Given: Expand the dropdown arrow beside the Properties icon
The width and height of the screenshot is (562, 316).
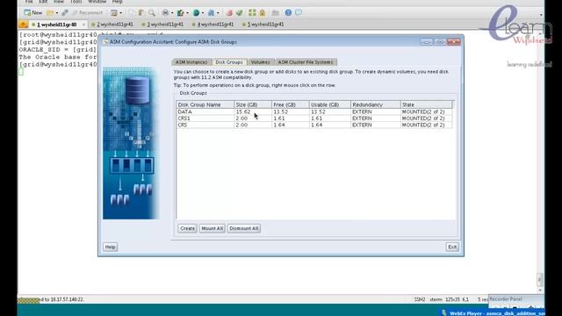Looking at the screenshot, I should tap(121, 13).
